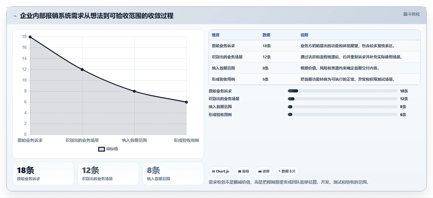Click the description starting 把首期功能转换
The height and width of the screenshot is (198, 433).
point(348,79)
